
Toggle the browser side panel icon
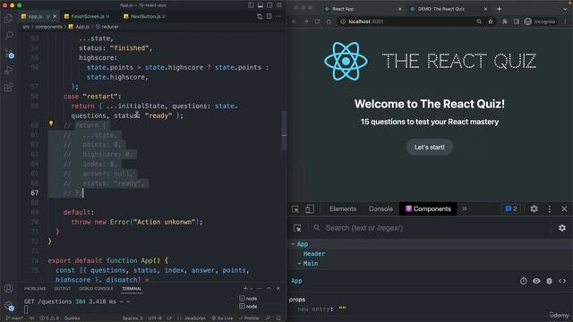pyautogui.click(x=516, y=21)
